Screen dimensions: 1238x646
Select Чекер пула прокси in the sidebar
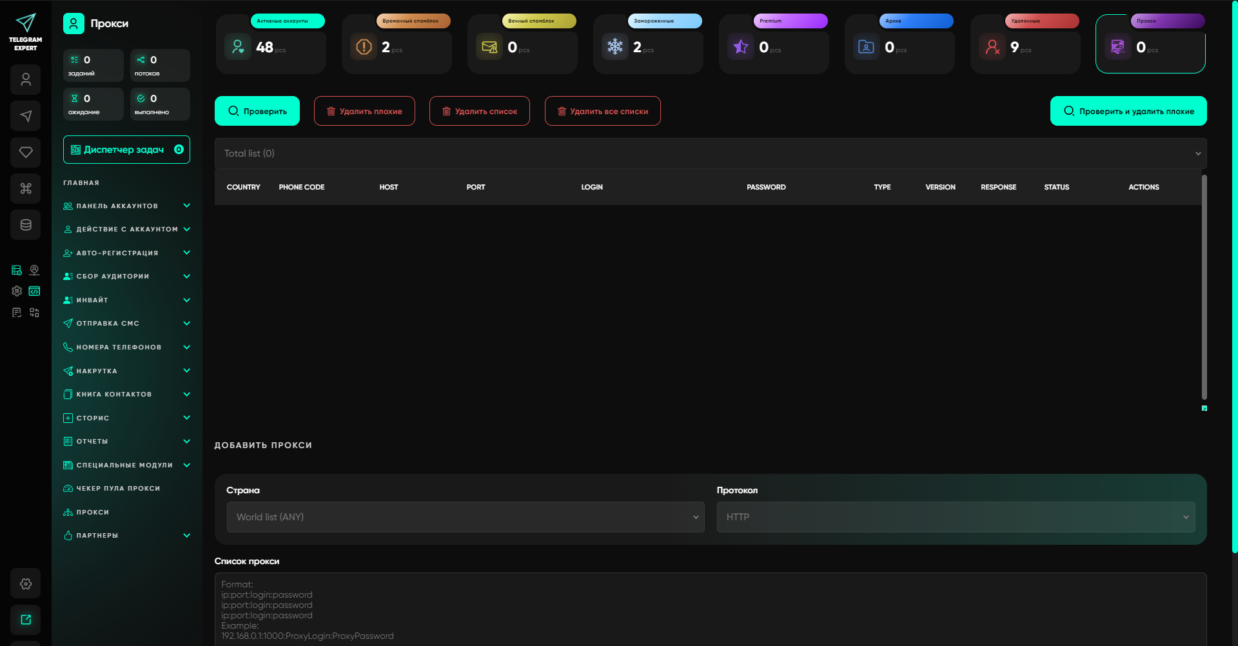click(x=118, y=489)
